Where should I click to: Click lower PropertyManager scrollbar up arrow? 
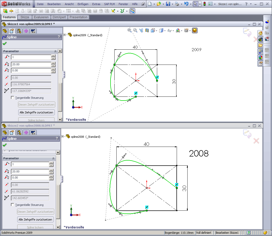pos(58,152)
